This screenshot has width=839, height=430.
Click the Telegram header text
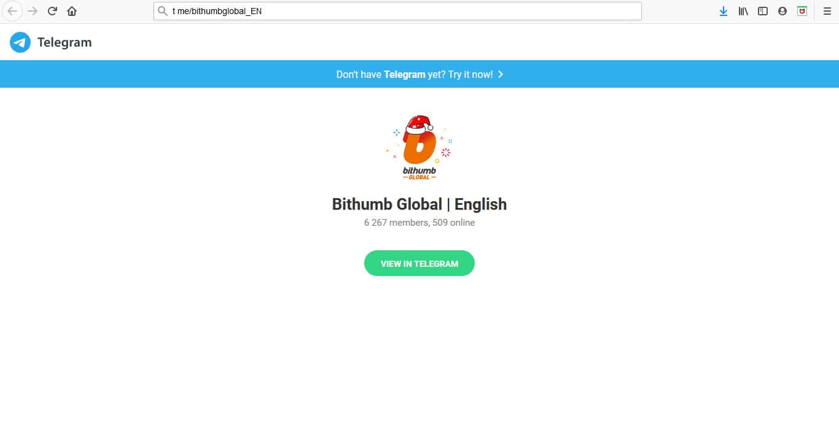click(x=64, y=42)
